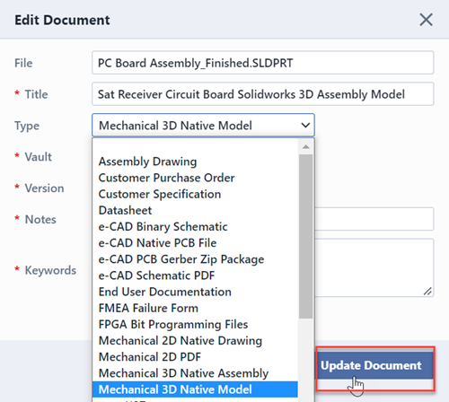The height and width of the screenshot is (402, 449).
Task: Click the Keywords textarea resize handle
Action: tap(427, 291)
